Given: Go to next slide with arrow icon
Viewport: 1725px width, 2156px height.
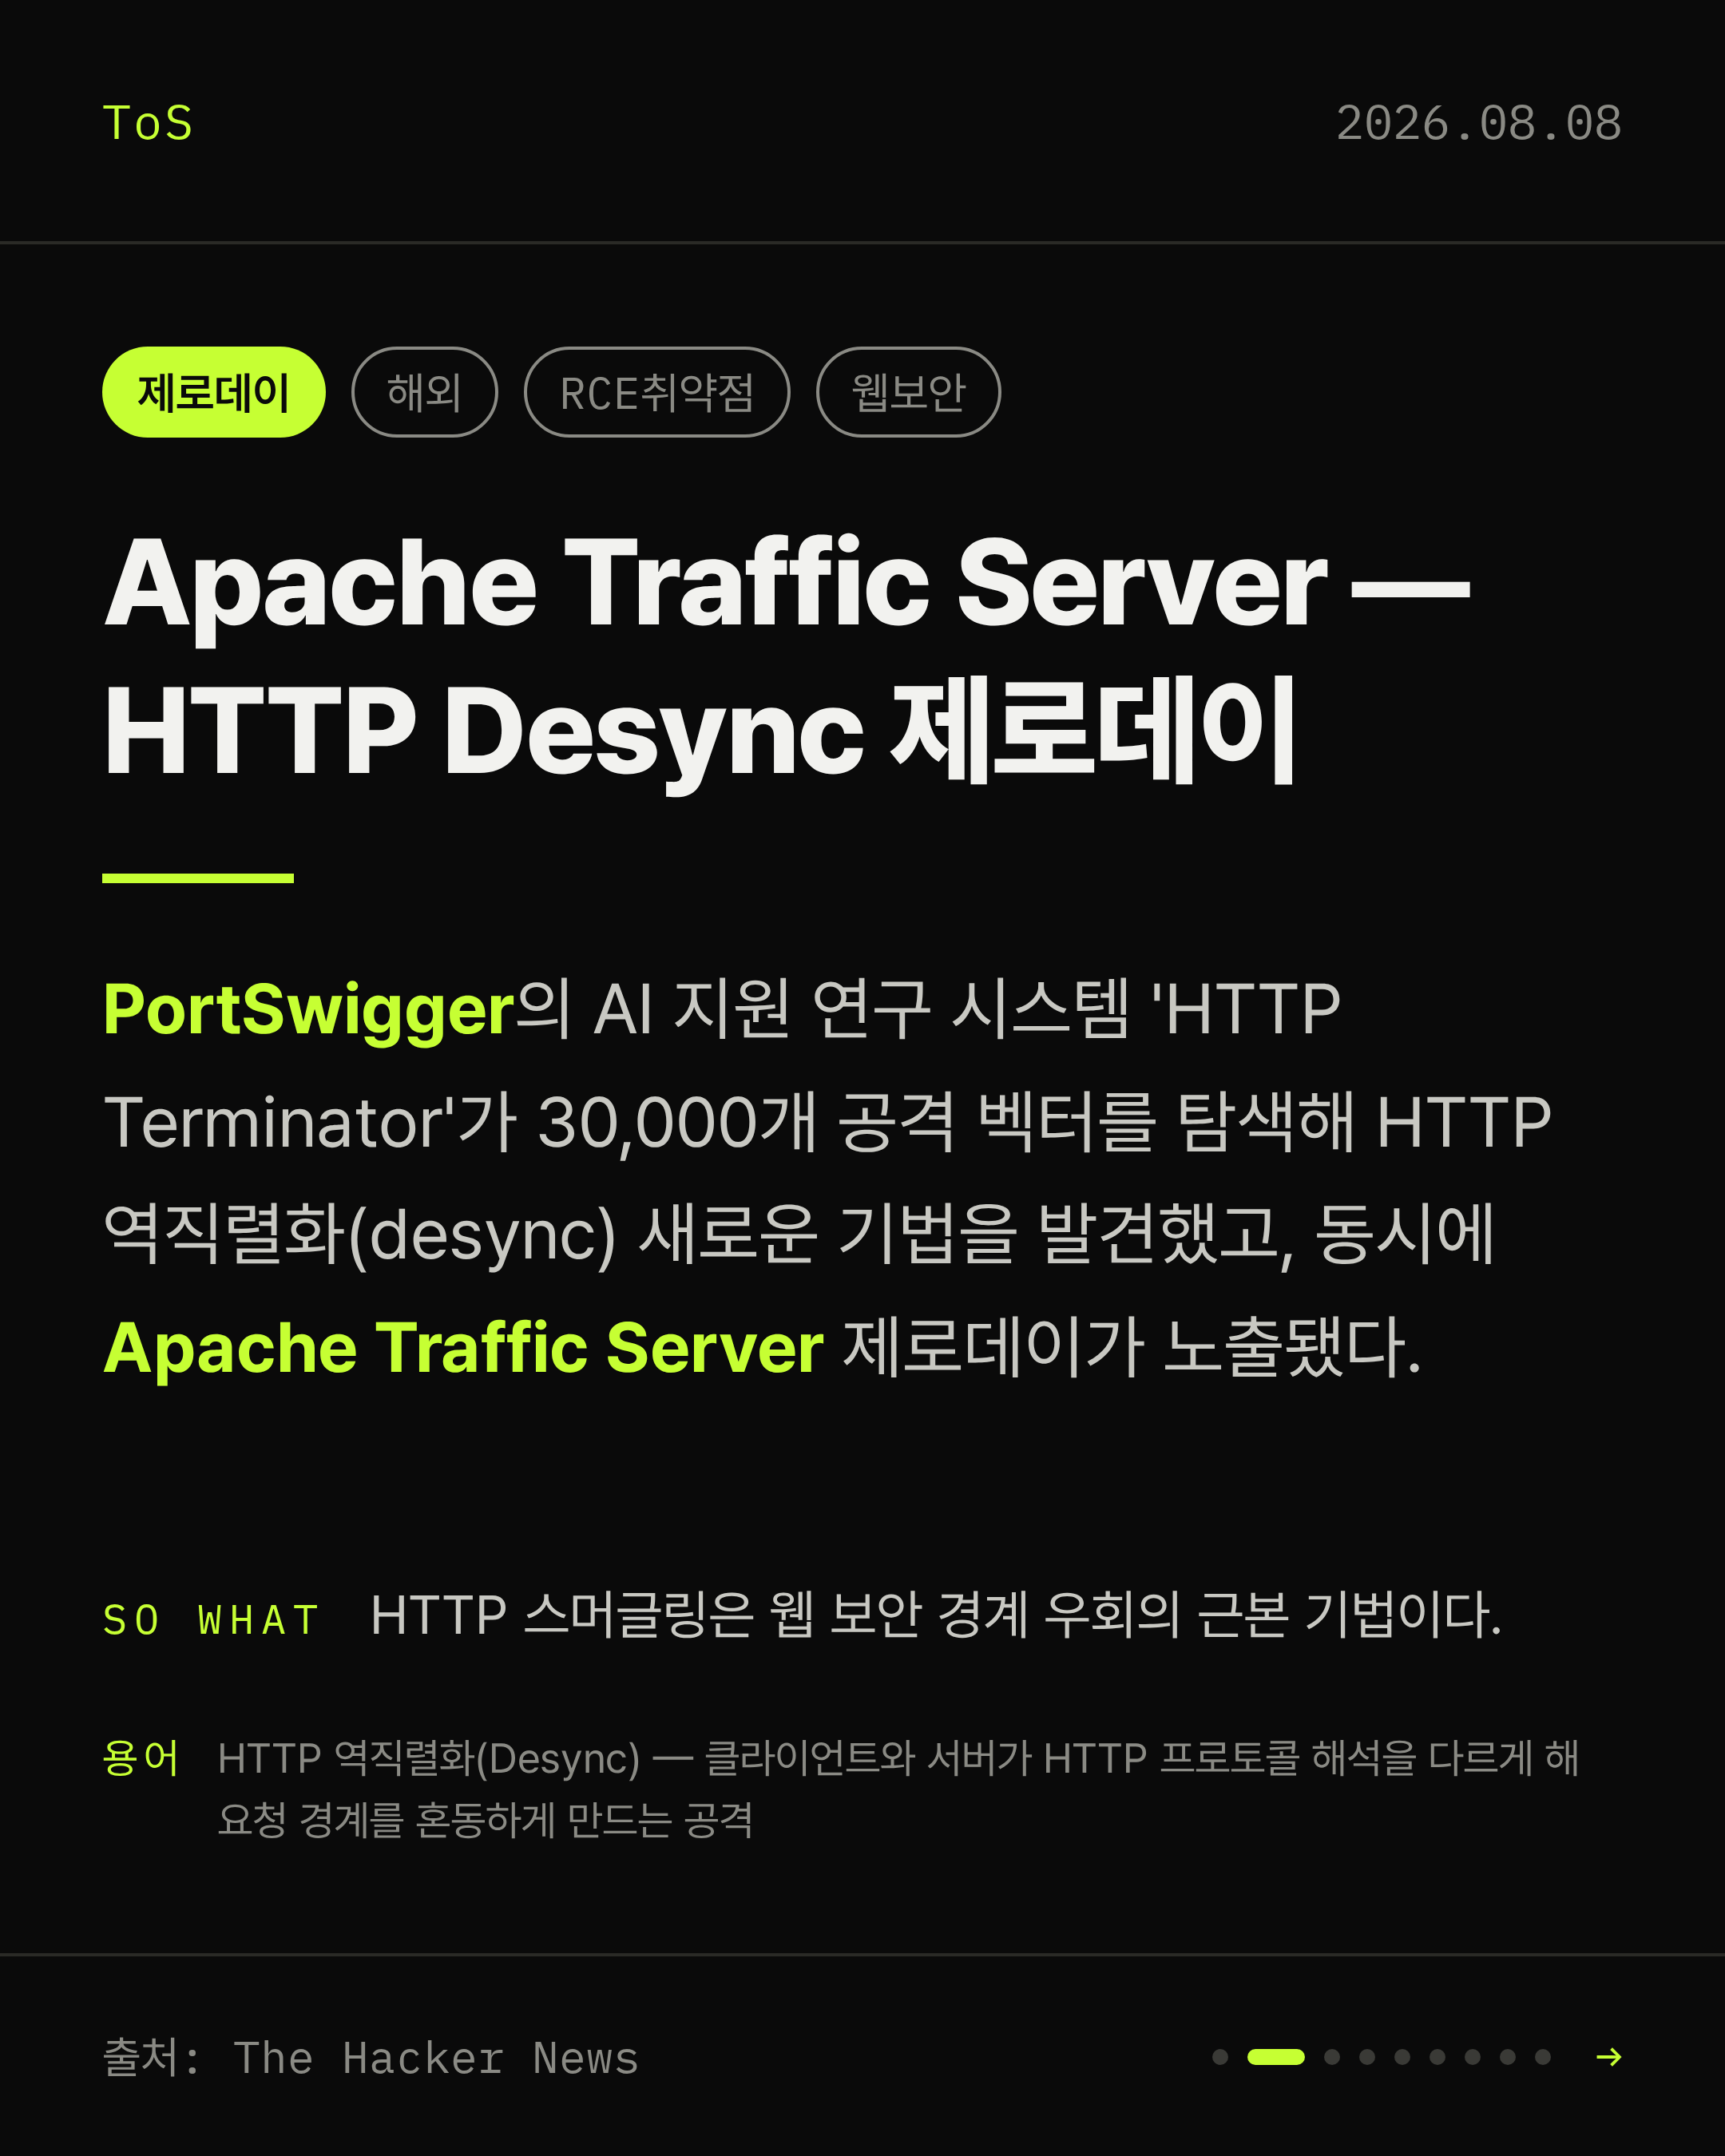Looking at the screenshot, I should (1609, 2057).
